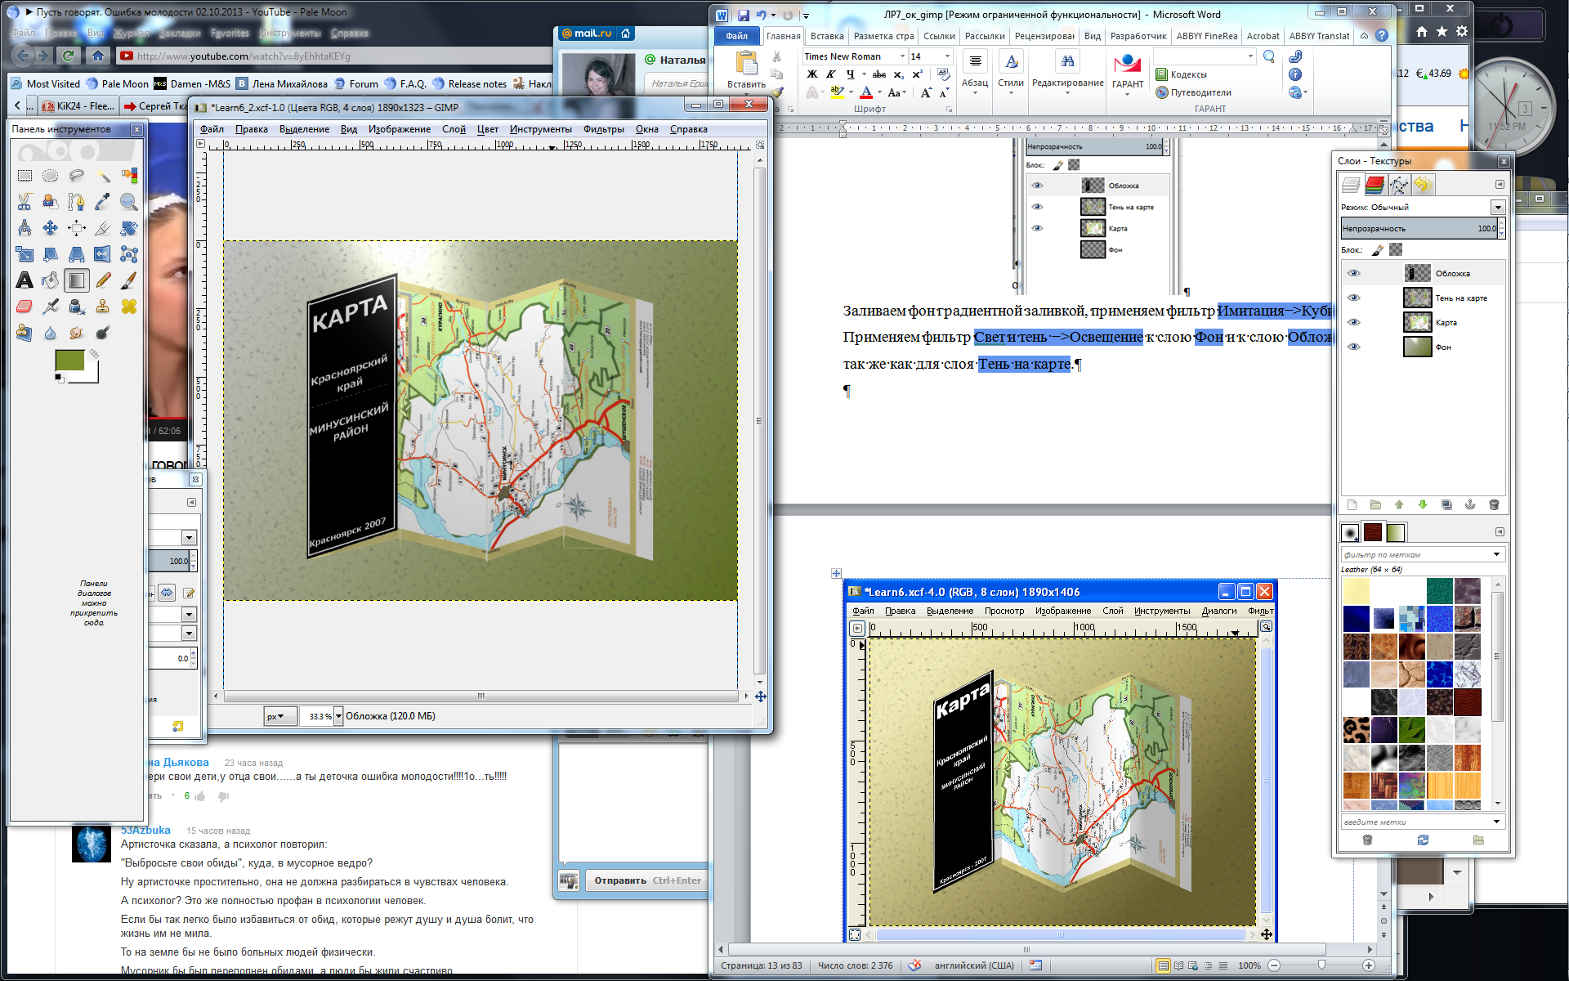The image size is (1569, 981).
Task: Switch to the Ссылки tab in Word
Action: tap(939, 36)
